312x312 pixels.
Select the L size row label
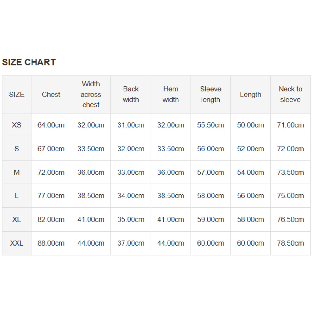click(x=17, y=196)
